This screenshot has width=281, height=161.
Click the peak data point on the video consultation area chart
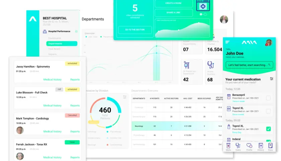pos(199,23)
